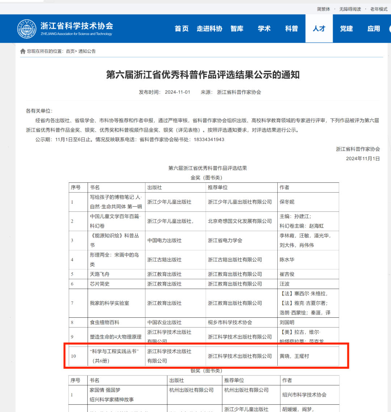The height and width of the screenshot is (412, 391).
Task: Open the 党建 navigation item
Action: 346,28
